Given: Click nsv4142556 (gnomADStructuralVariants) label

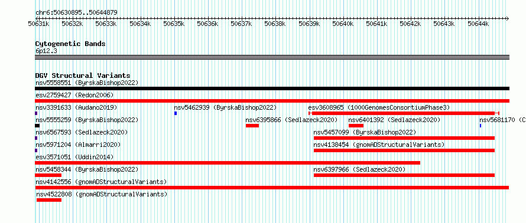Looking at the screenshot, I should pyautogui.click(x=101, y=182).
